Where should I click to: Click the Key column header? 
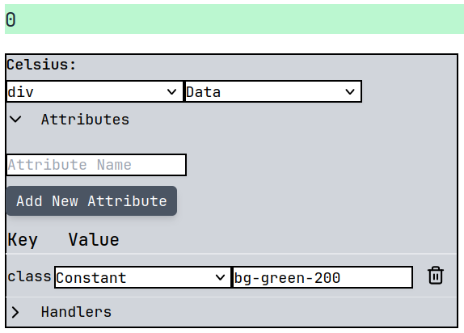tap(23, 239)
